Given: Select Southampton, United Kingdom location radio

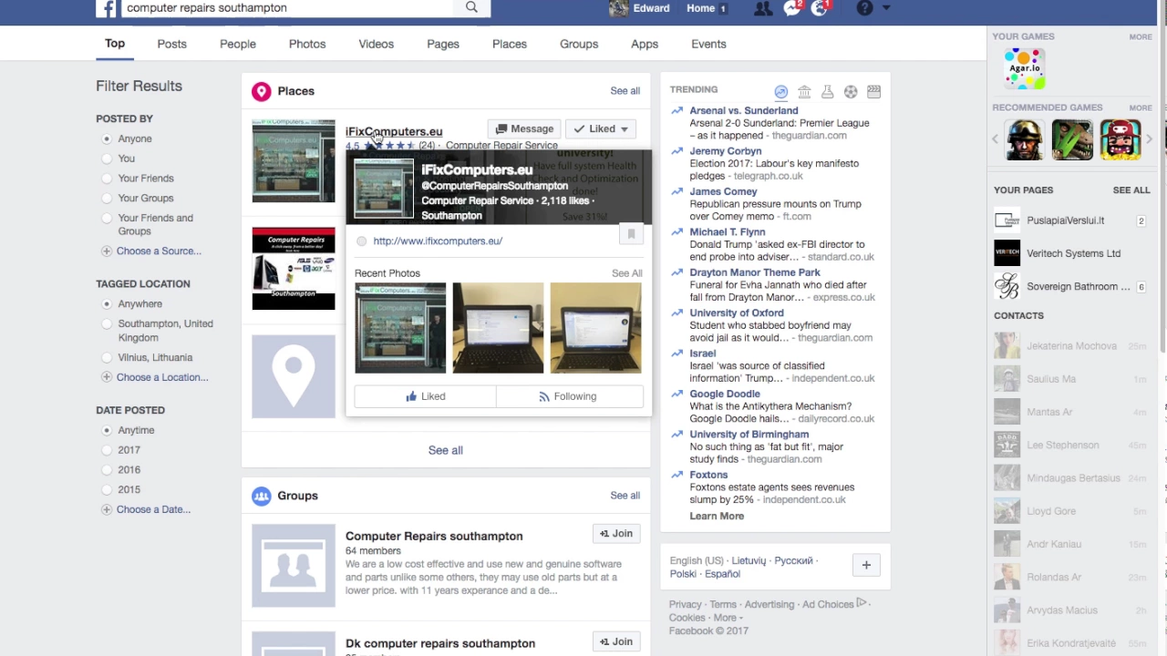Looking at the screenshot, I should coord(107,323).
